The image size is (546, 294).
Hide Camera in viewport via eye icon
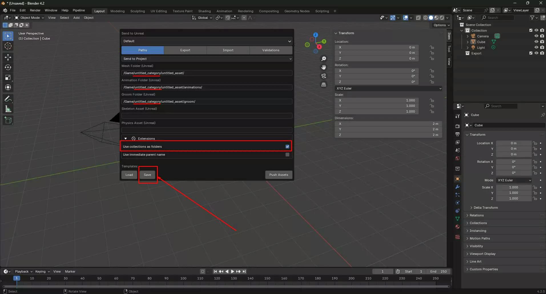coord(536,36)
